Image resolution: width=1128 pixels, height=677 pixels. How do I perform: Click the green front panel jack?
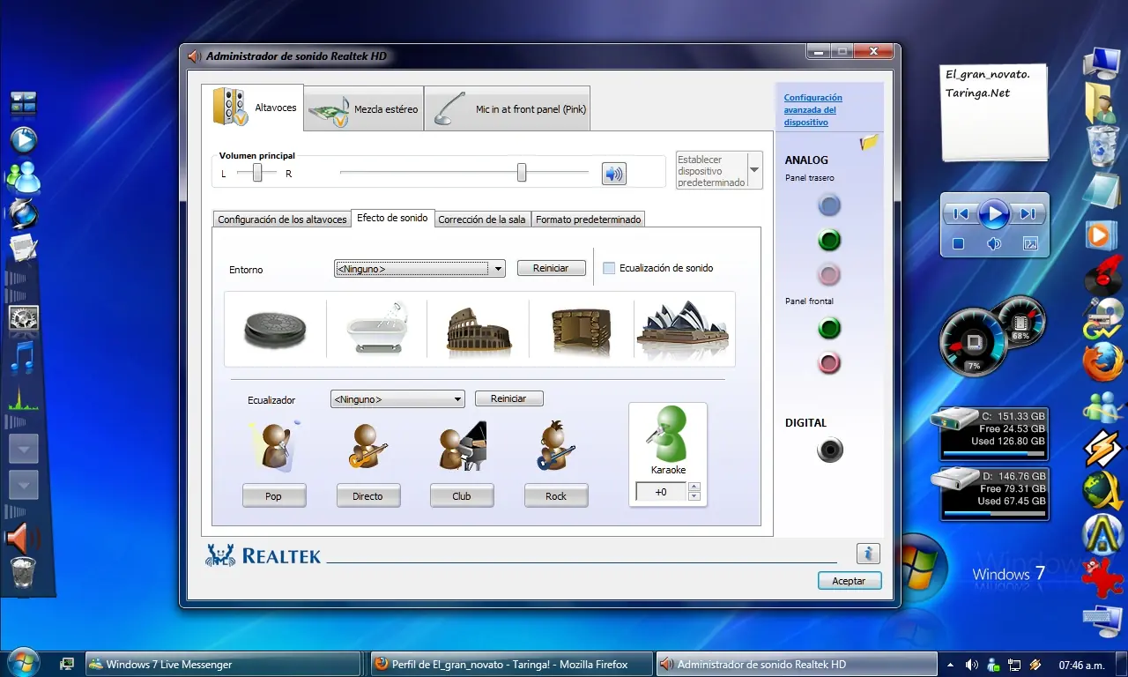pyautogui.click(x=829, y=329)
